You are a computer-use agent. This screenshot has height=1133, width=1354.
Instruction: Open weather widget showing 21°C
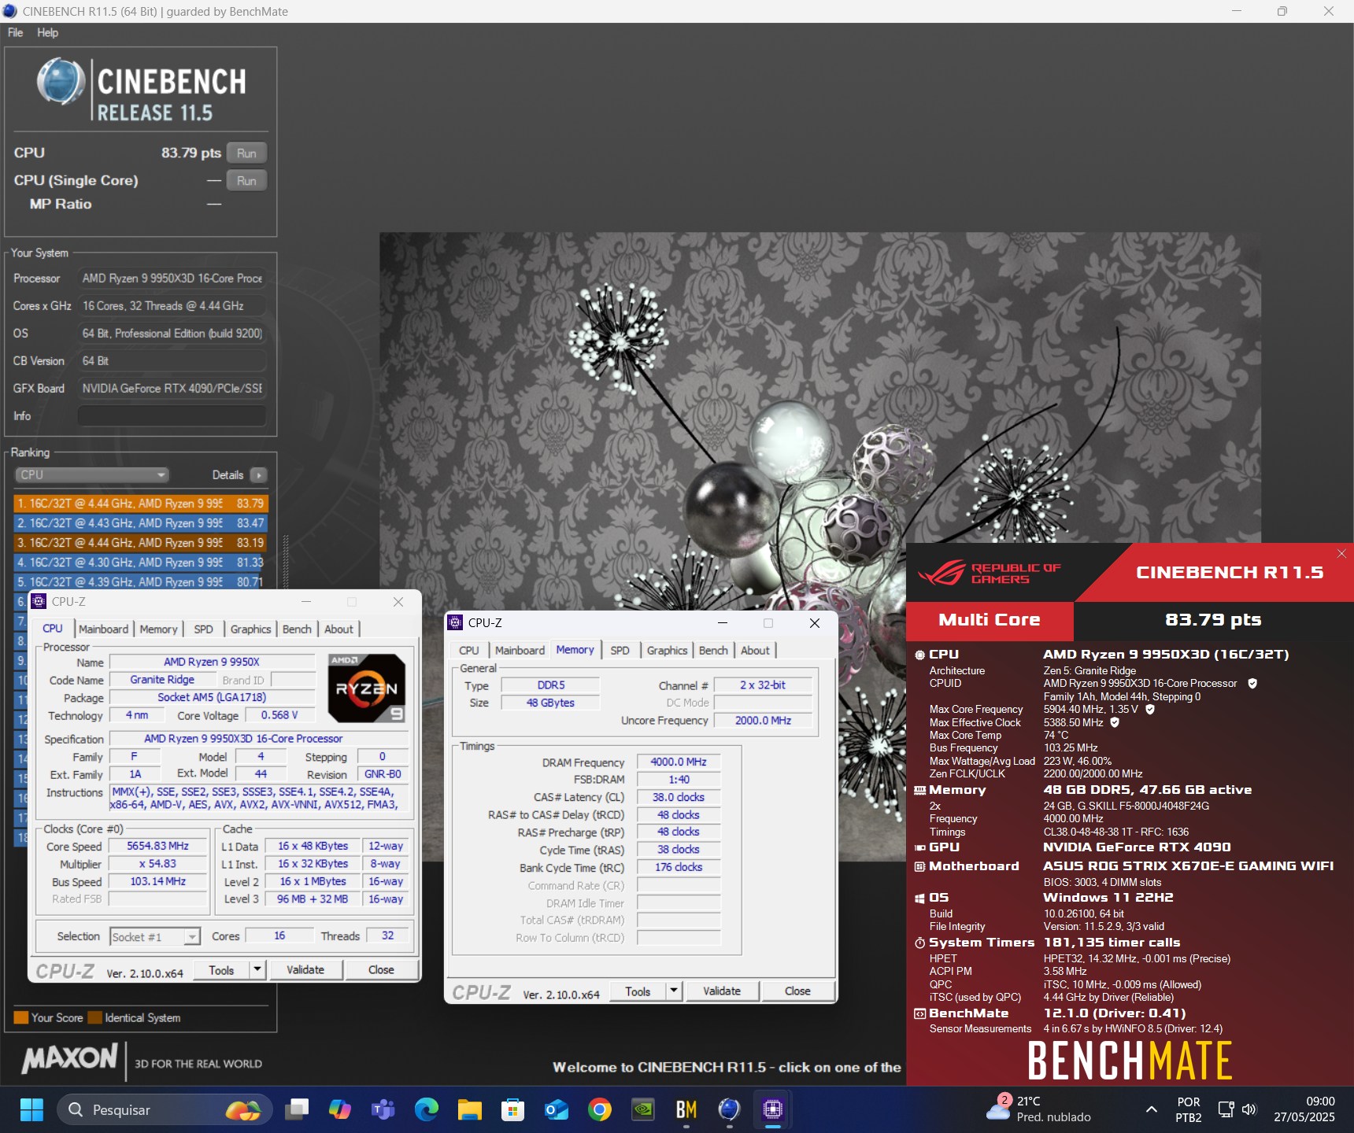(1039, 1109)
